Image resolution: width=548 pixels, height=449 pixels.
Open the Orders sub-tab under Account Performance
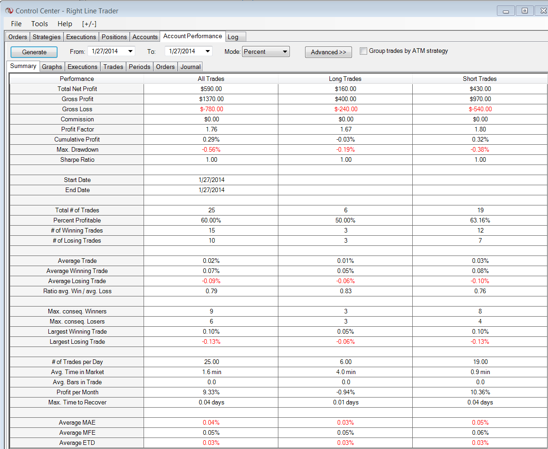[165, 67]
